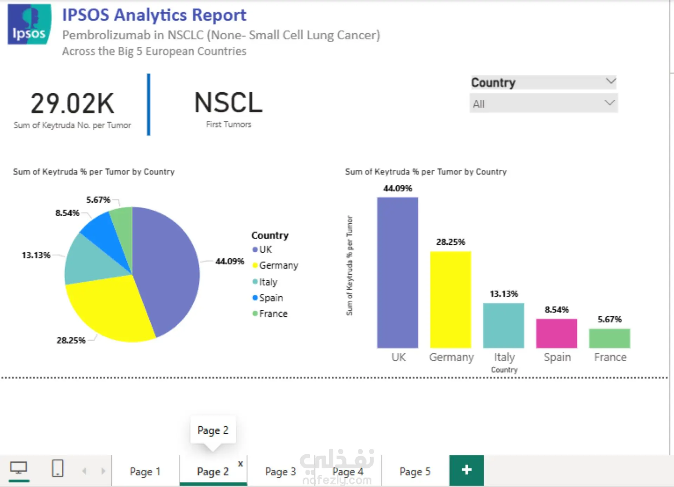
Task: Close Page 2 tab with x
Action: pos(240,463)
